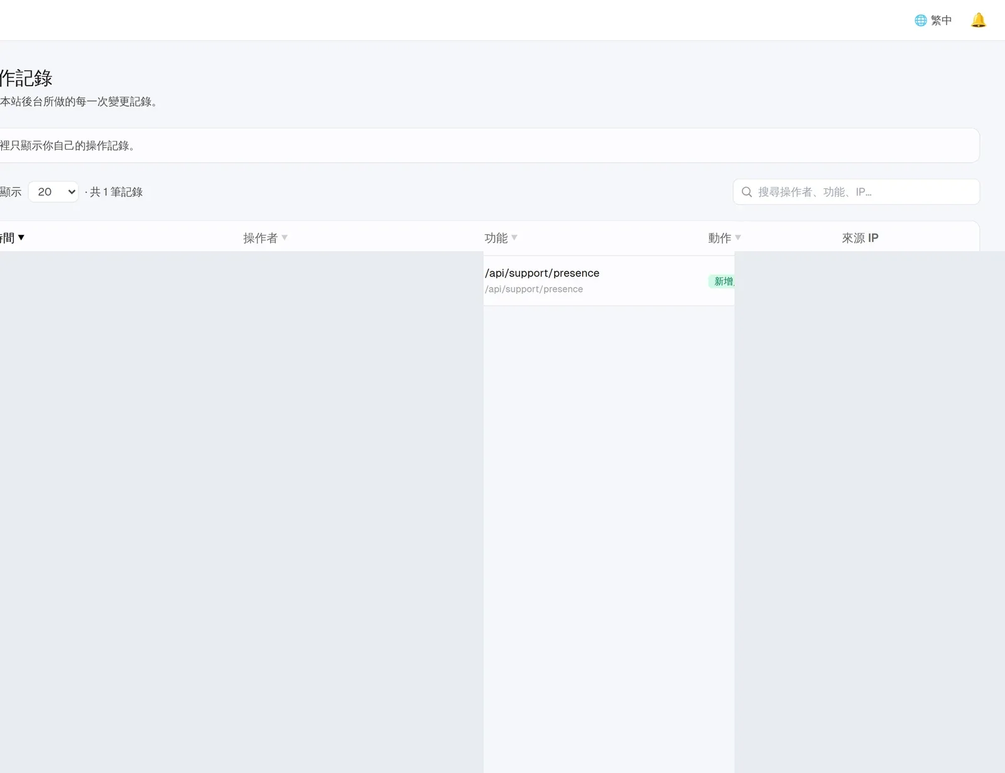The width and height of the screenshot is (1005, 773).
Task: Click the notification bell icon
Action: click(978, 20)
